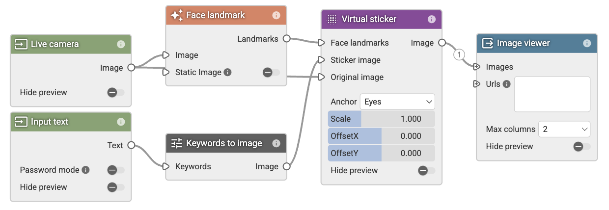Screen dimensions: 609x210
Task: Open the Max columns dropdown
Action: (x=564, y=130)
